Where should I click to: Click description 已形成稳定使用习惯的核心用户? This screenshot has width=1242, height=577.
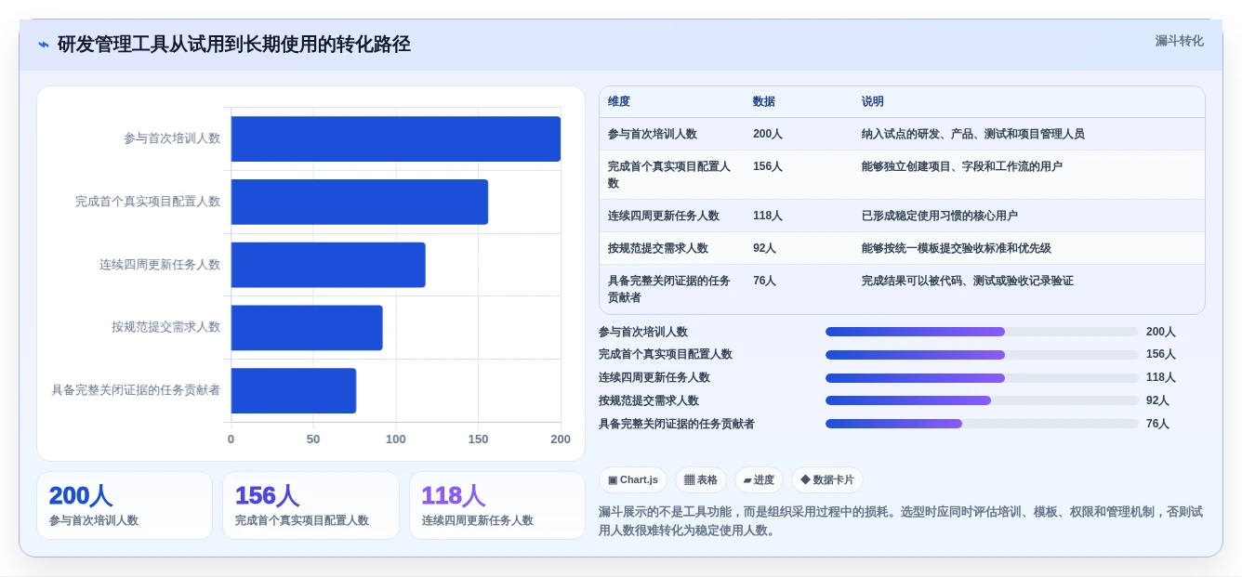click(940, 216)
